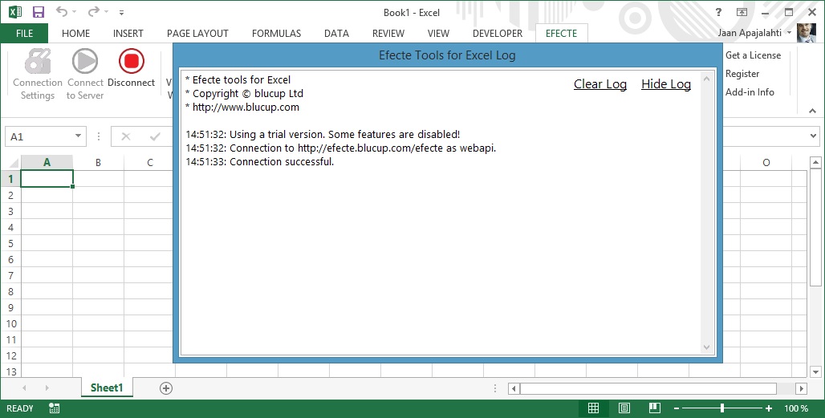Screen dimensions: 825x418
Task: Open Customize Quick Access Toolbar dropdown
Action: pyautogui.click(x=121, y=13)
